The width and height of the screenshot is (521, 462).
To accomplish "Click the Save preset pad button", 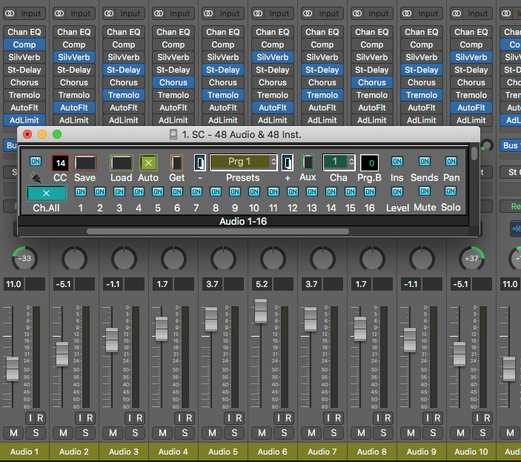I will (85, 163).
